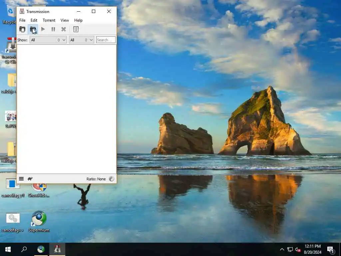Open the network tray icon

290,249
